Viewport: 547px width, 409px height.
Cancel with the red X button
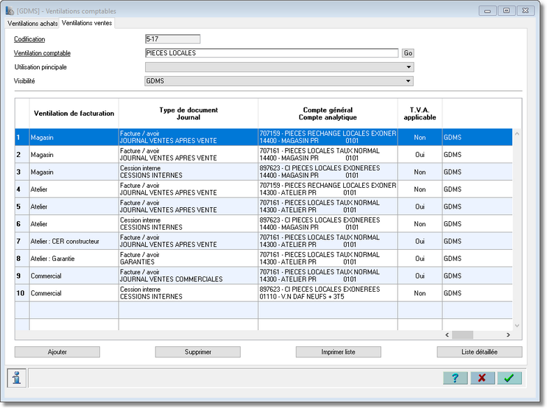tap(482, 378)
